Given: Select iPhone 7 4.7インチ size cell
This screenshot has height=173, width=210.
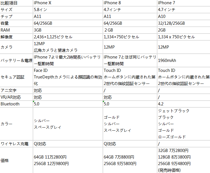Looking at the screenshot, I should pyautogui.click(x=184, y=10).
